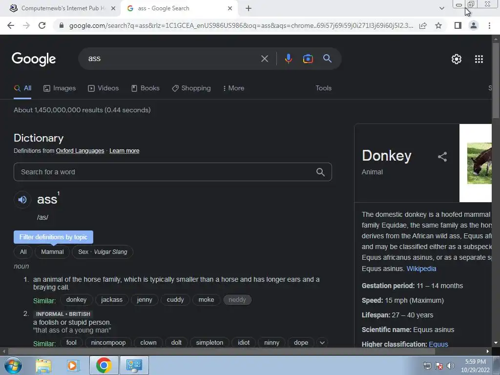The height and width of the screenshot is (375, 500).
Task: Click the similar word donkey chip
Action: point(76,300)
